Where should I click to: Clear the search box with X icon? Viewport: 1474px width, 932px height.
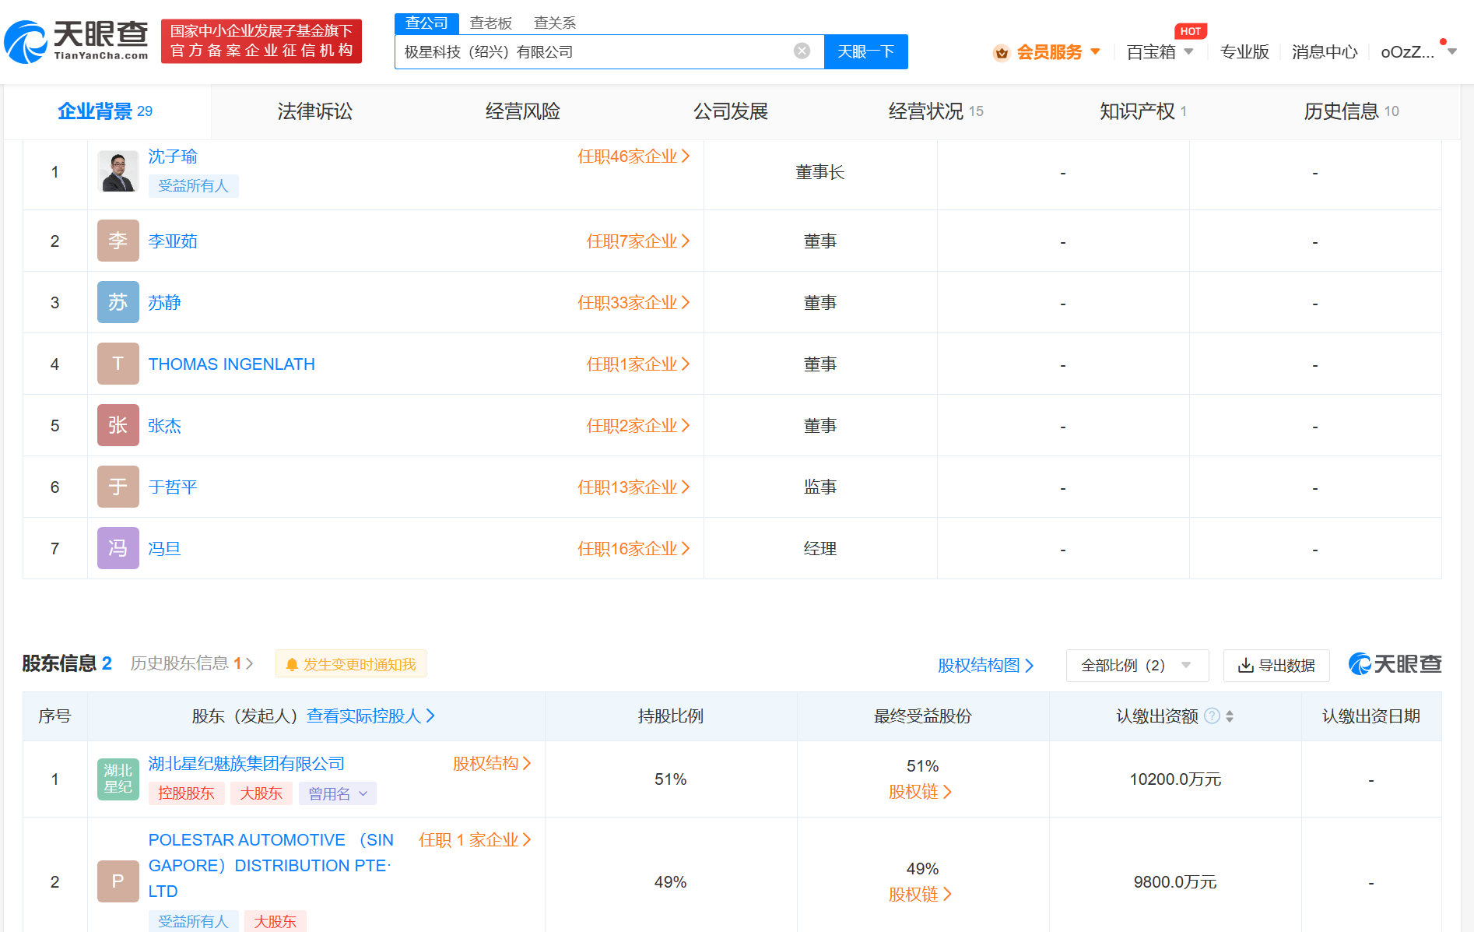pos(802,51)
